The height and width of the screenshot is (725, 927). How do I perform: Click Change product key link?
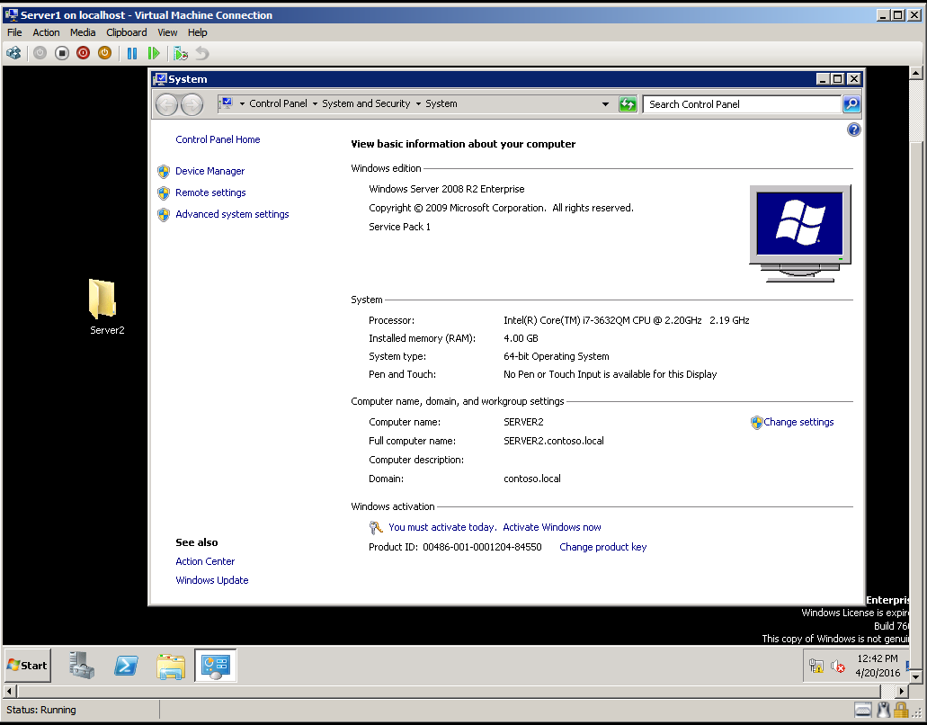click(x=603, y=547)
